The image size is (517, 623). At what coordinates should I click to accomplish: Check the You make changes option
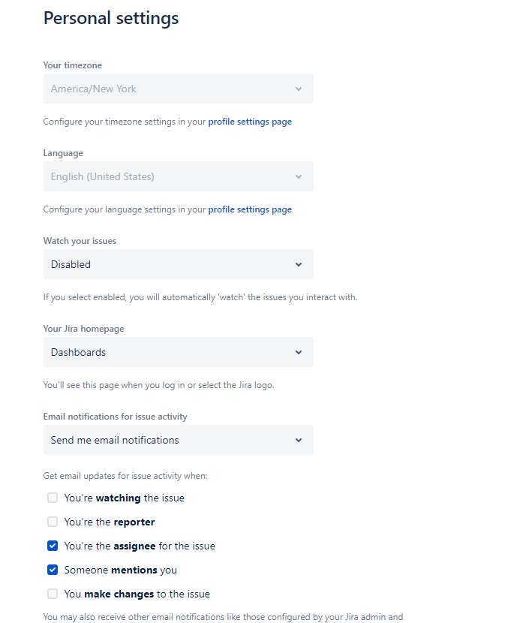coord(53,594)
